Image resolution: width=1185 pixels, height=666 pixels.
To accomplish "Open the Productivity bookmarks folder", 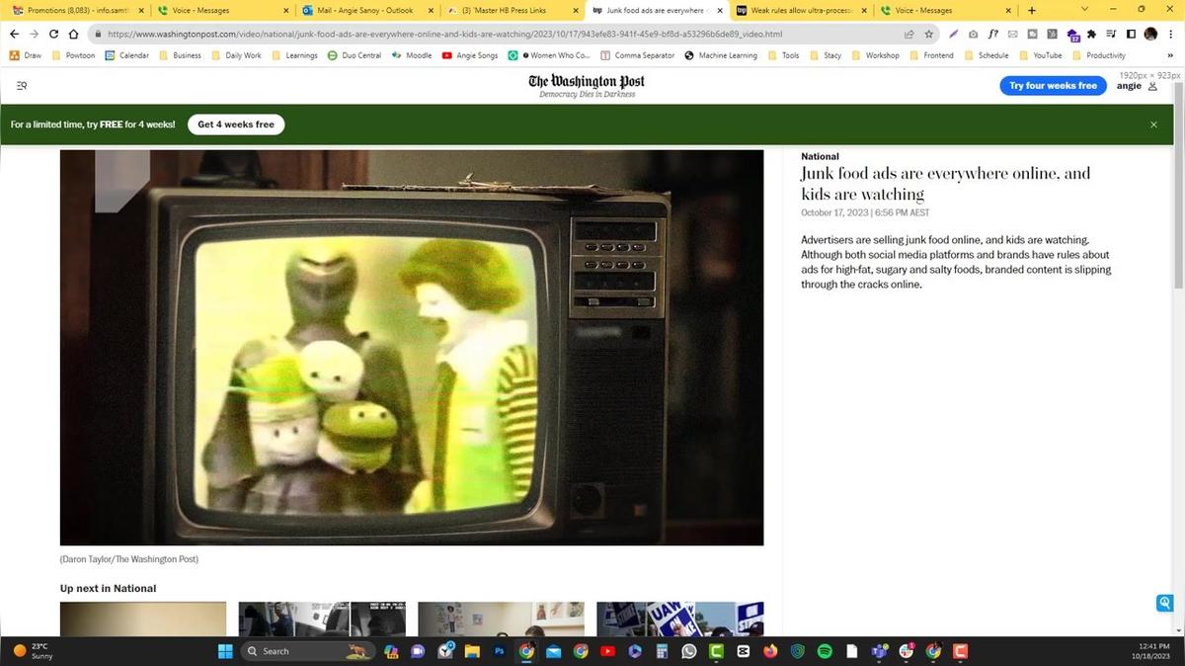I will tap(1098, 55).
